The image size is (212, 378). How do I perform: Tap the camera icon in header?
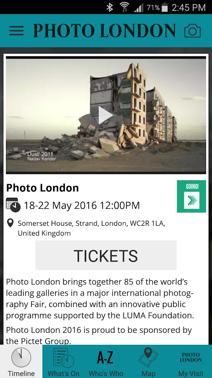click(x=192, y=31)
